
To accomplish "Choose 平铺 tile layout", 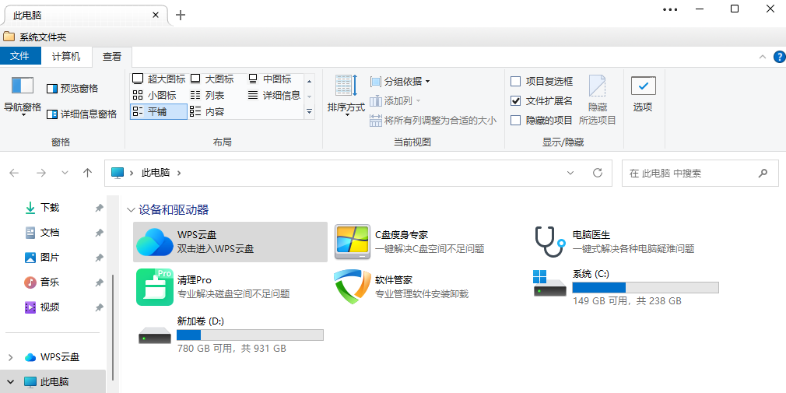I will coord(159,112).
